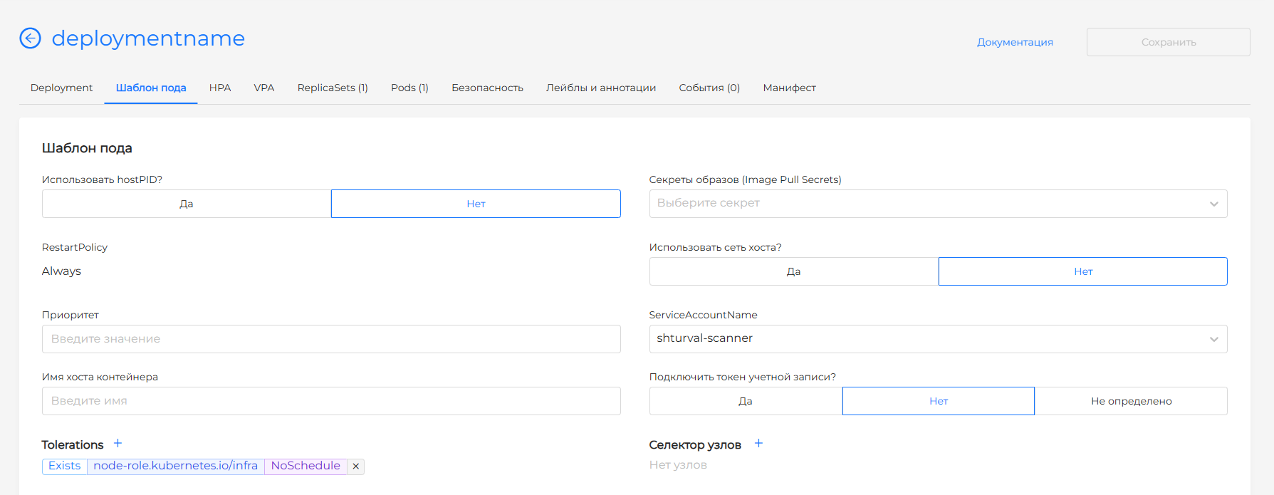Click the NoSchedule toleration effect tag

click(306, 466)
